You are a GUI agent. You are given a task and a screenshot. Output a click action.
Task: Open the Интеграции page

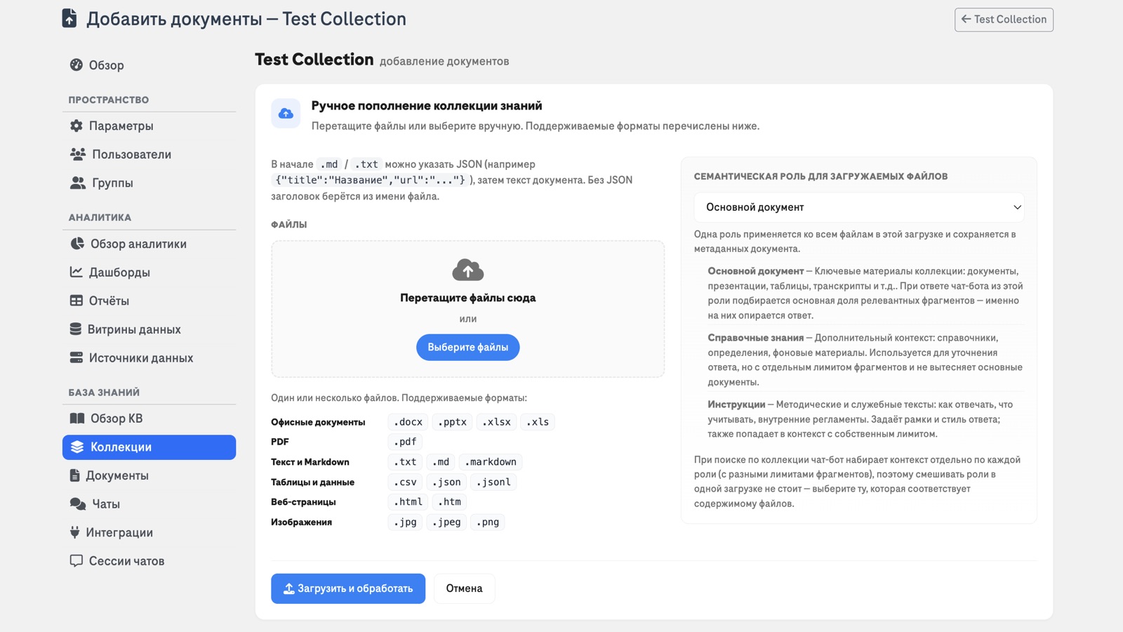(149, 532)
